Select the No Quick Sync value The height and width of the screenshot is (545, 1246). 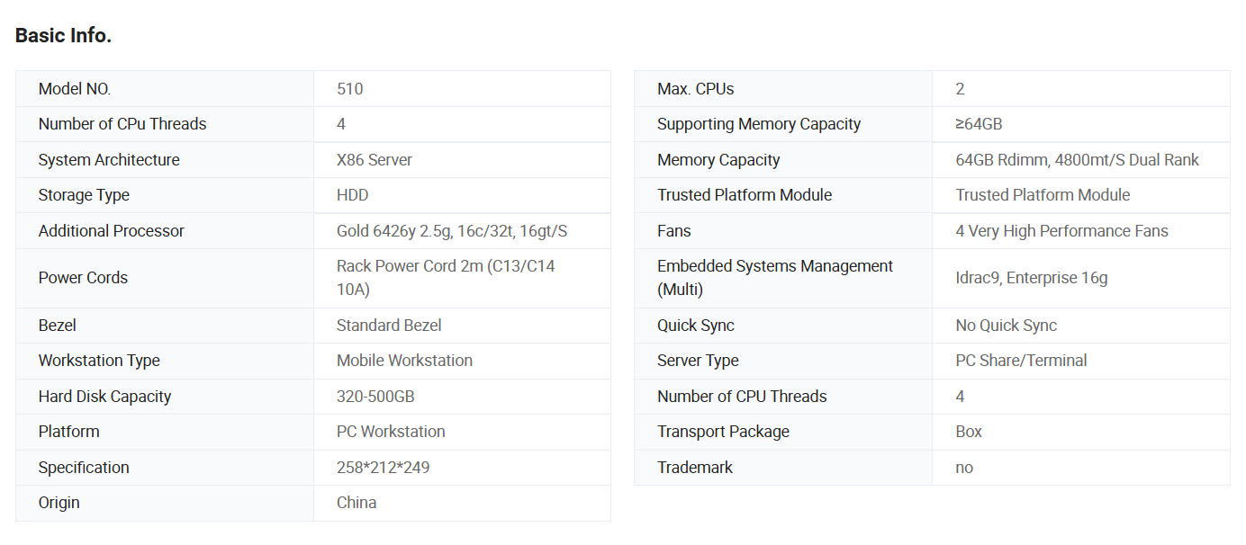(1007, 326)
